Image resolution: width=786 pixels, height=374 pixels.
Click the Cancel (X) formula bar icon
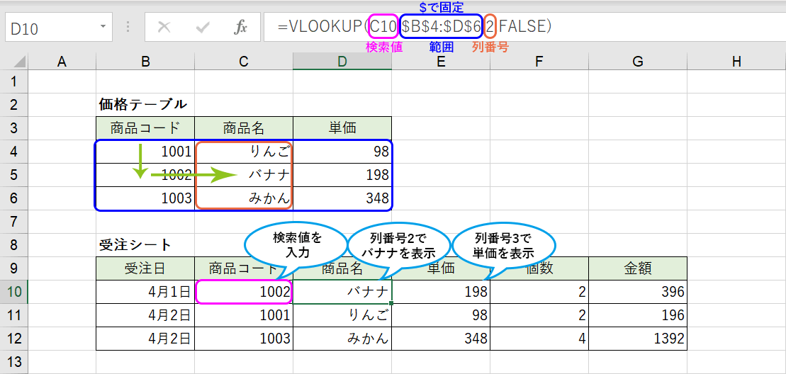click(164, 27)
